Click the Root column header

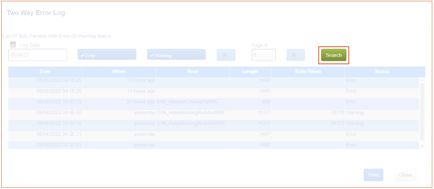tap(193, 72)
